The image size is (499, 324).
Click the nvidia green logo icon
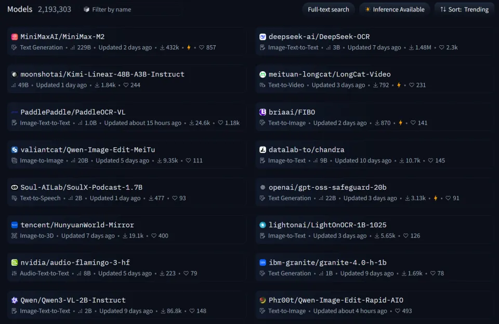pyautogui.click(x=15, y=263)
